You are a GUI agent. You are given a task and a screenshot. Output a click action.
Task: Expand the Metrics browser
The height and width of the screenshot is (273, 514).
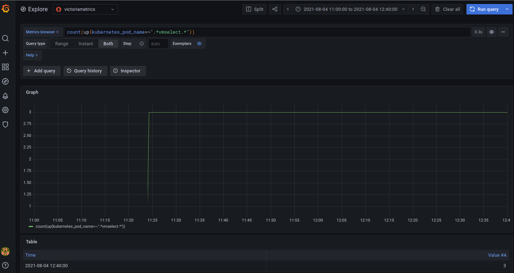tap(42, 32)
